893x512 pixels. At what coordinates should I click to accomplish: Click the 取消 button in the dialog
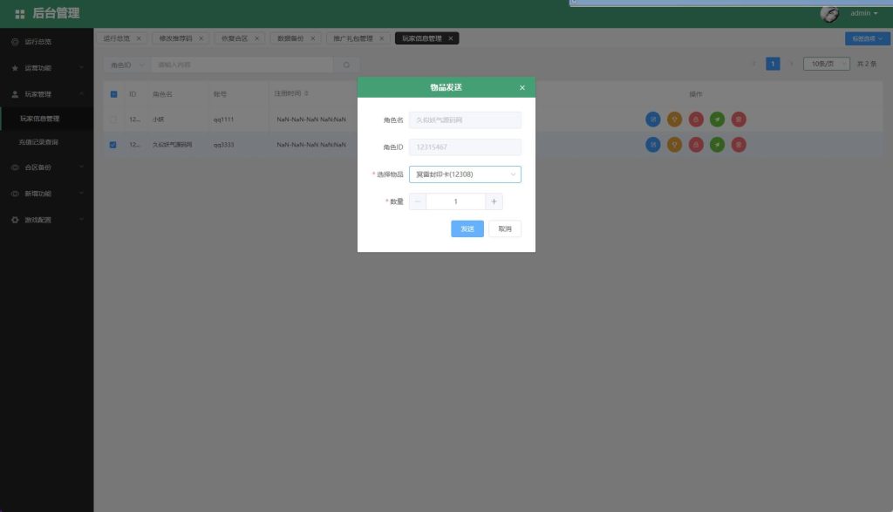[504, 229]
